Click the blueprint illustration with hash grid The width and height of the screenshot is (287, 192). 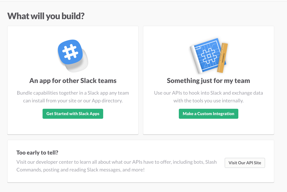pos(207,56)
